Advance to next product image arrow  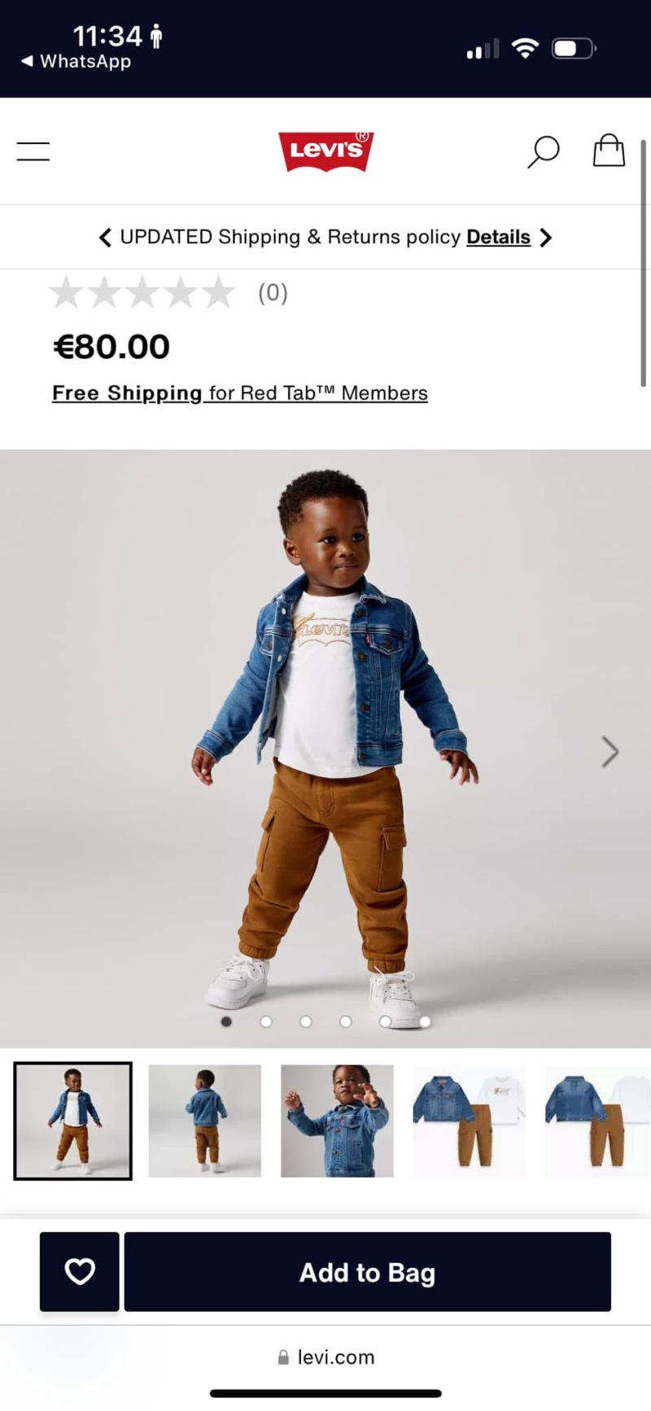click(x=610, y=752)
